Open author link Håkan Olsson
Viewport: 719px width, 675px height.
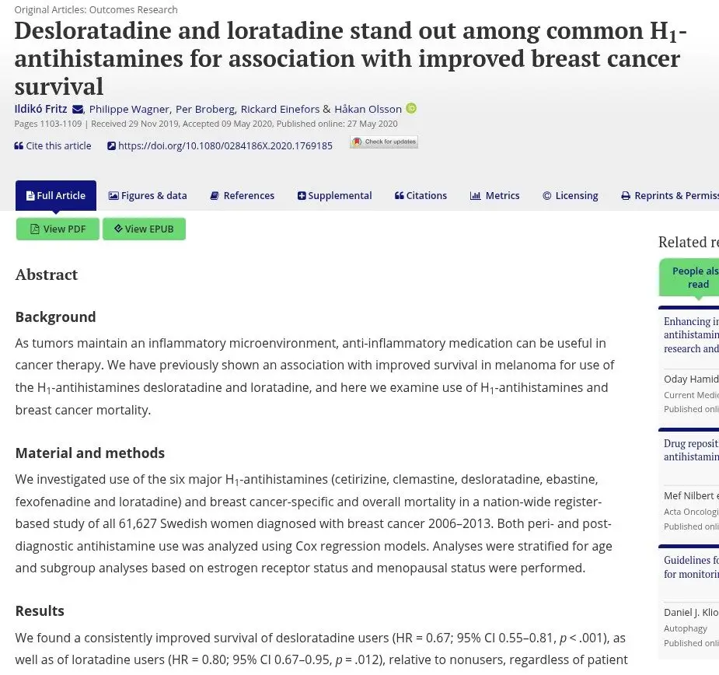pyautogui.click(x=368, y=109)
